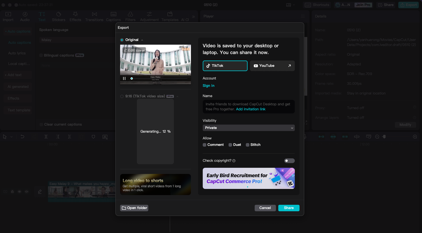Click the Check copyright help icon

(x=234, y=161)
